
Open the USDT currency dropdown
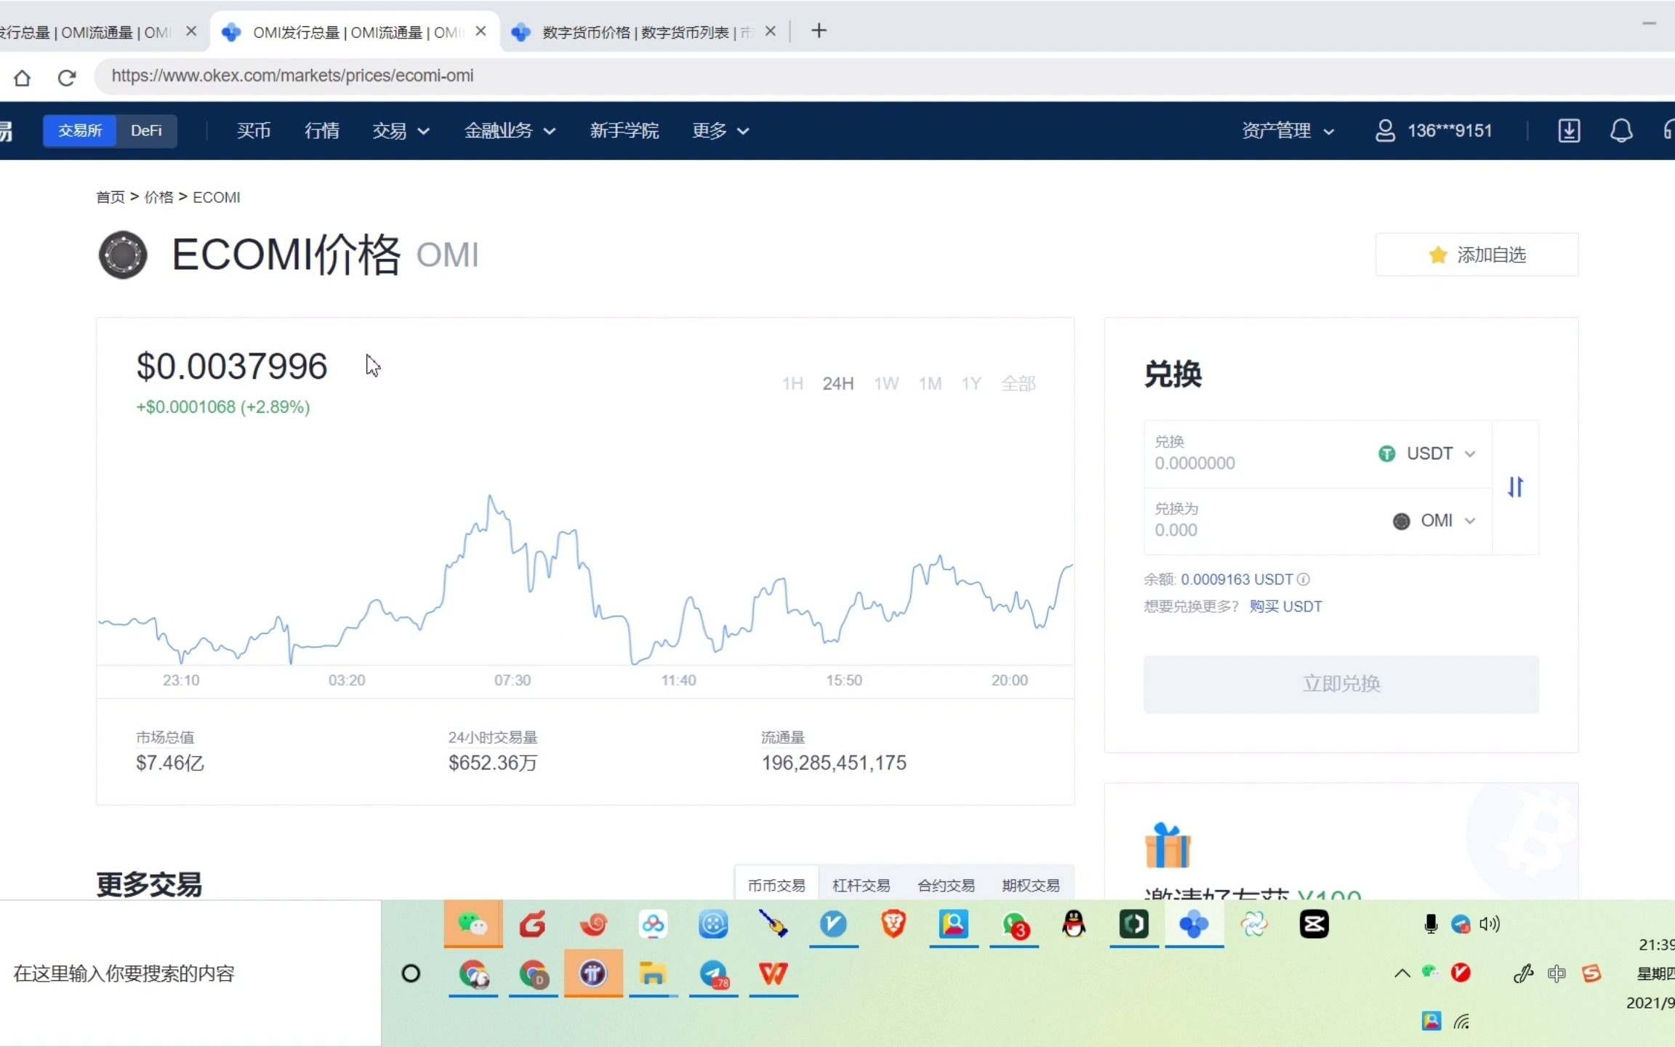click(1427, 454)
